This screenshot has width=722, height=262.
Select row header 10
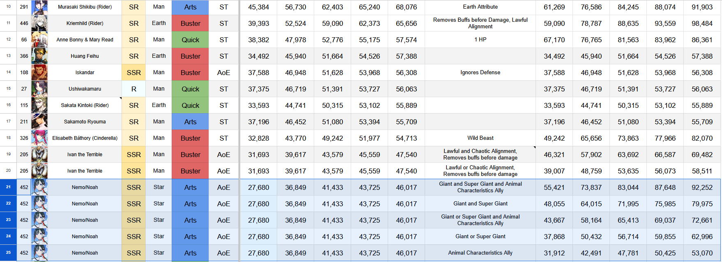pyautogui.click(x=8, y=7)
